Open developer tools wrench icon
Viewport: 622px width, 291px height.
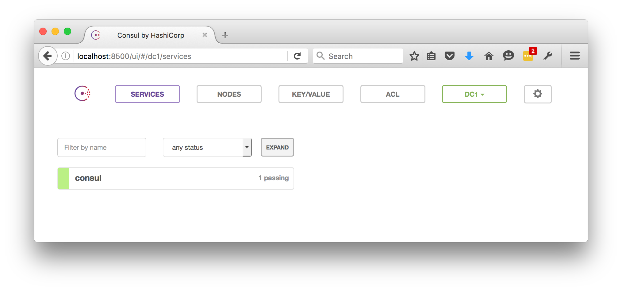pos(548,56)
